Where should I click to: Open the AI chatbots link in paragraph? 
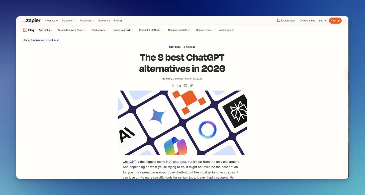178,162
